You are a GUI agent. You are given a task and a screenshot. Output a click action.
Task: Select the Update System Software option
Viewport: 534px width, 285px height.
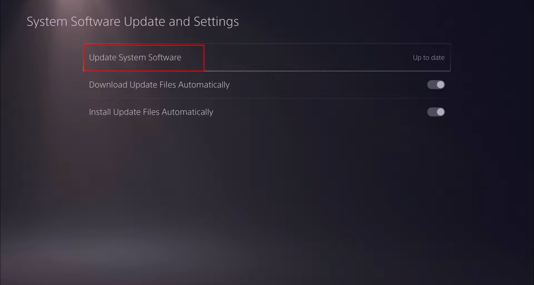pos(267,57)
